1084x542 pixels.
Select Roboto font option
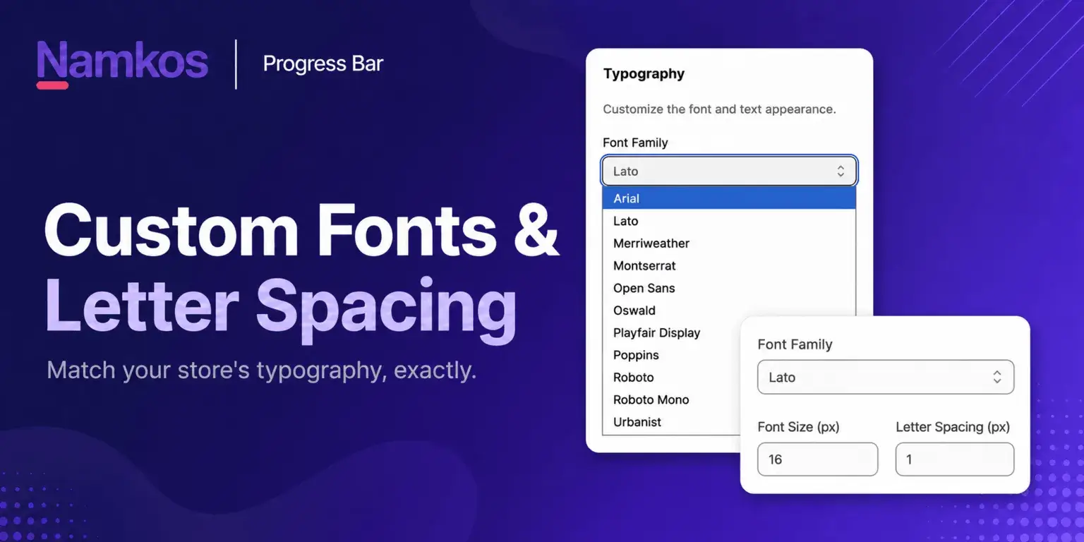tap(672, 378)
